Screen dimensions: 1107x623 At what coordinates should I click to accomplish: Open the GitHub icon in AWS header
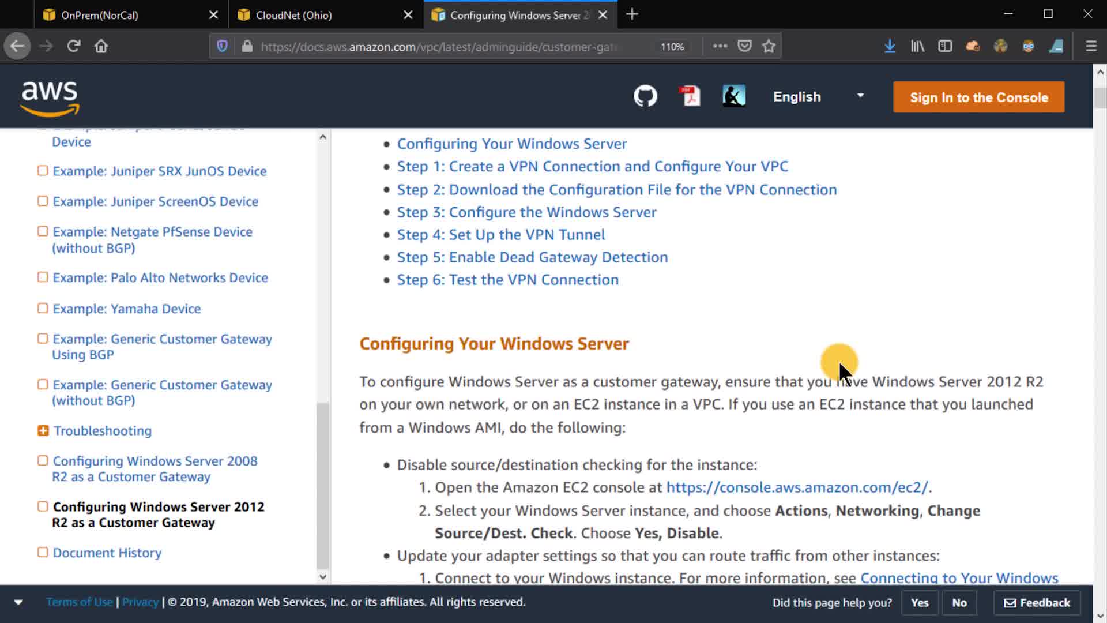tap(645, 96)
